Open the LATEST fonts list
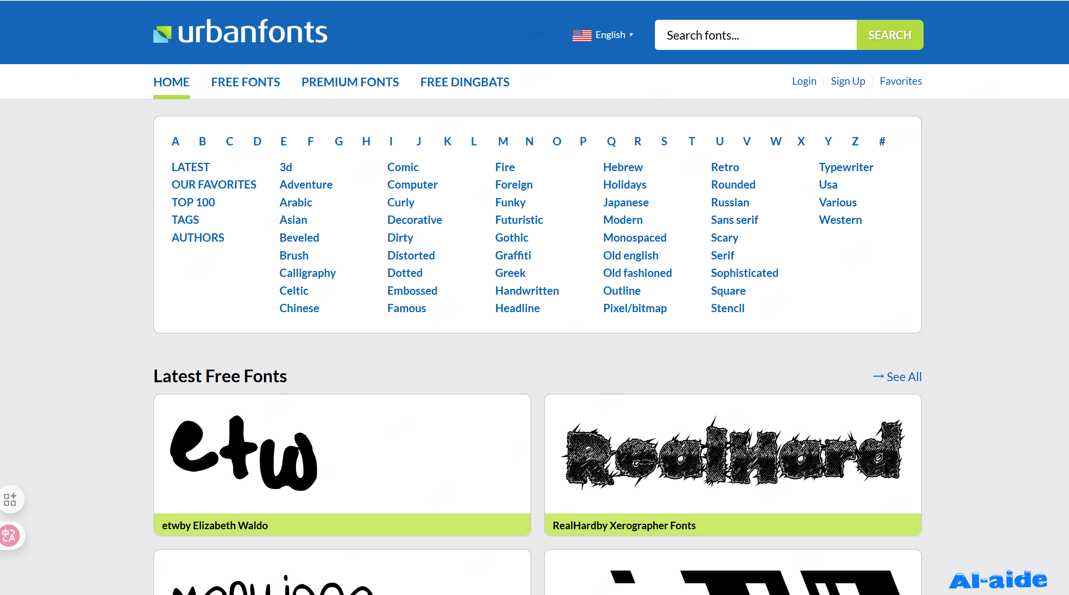 tap(191, 167)
